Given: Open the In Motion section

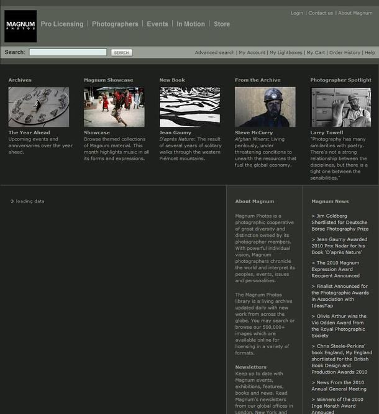Looking at the screenshot, I should pos(191,24).
